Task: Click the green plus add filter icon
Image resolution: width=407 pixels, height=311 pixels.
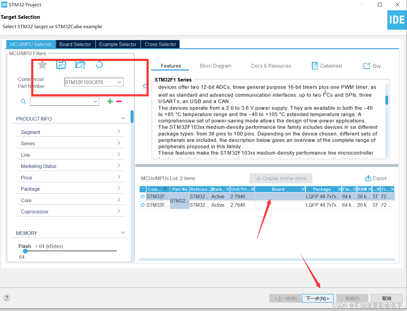Action: 110,101
